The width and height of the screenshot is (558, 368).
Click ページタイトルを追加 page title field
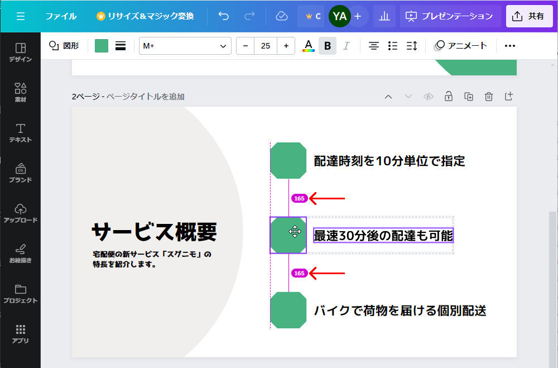145,97
